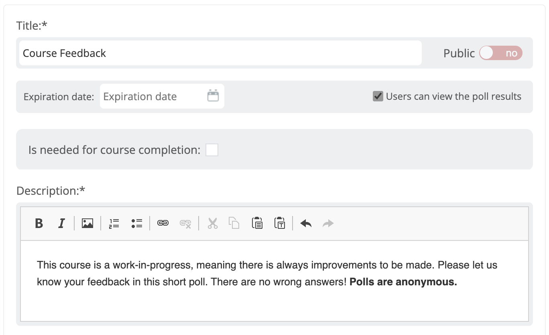Open the expiration date calendar picker
549x335 pixels.
click(x=213, y=96)
